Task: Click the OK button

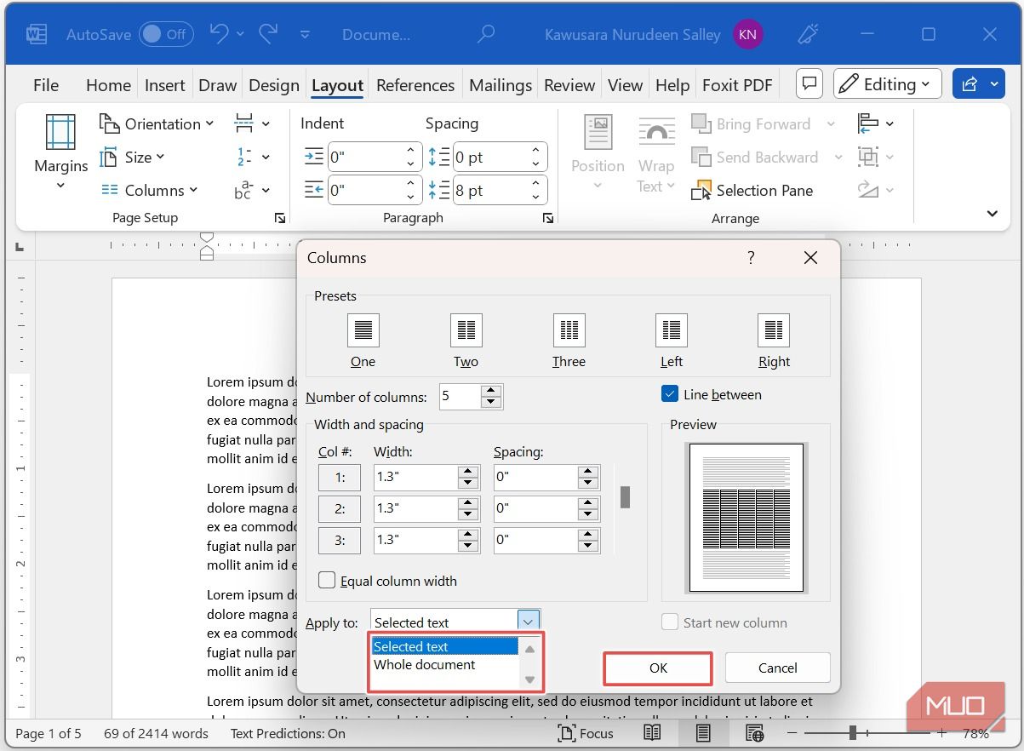Action: [x=657, y=668]
